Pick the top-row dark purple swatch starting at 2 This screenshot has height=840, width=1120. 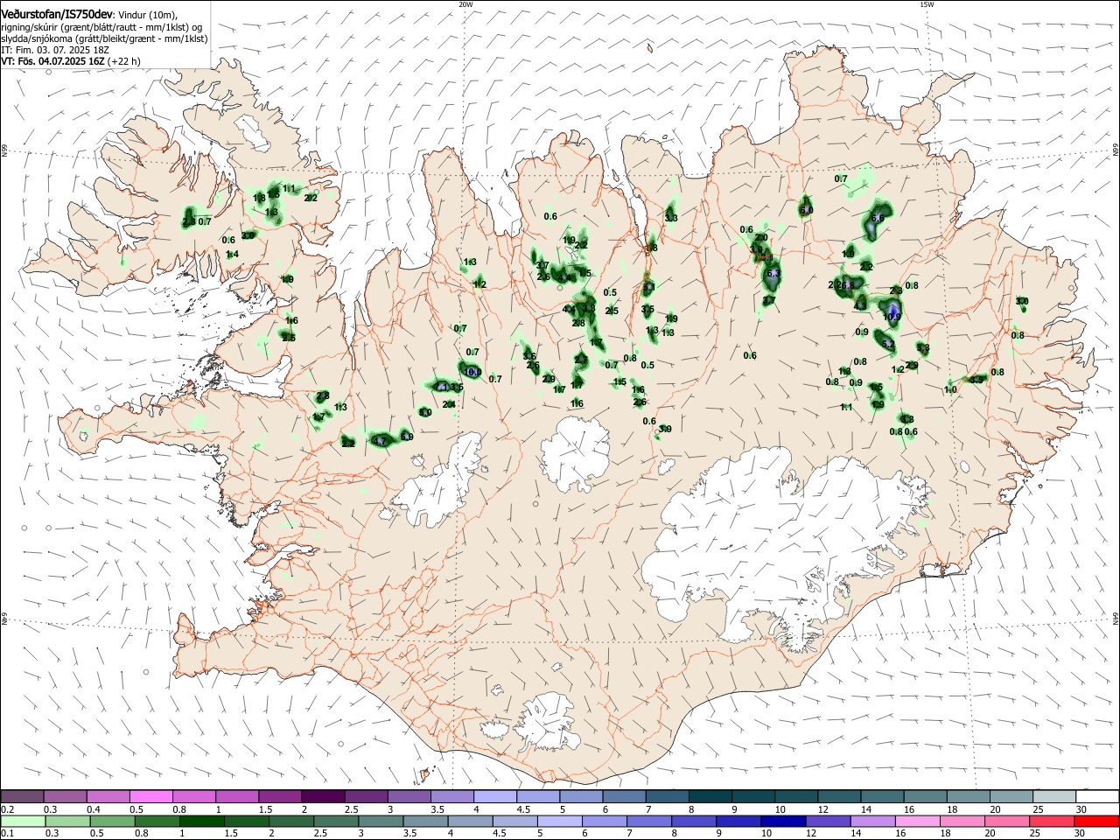[x=322, y=796]
